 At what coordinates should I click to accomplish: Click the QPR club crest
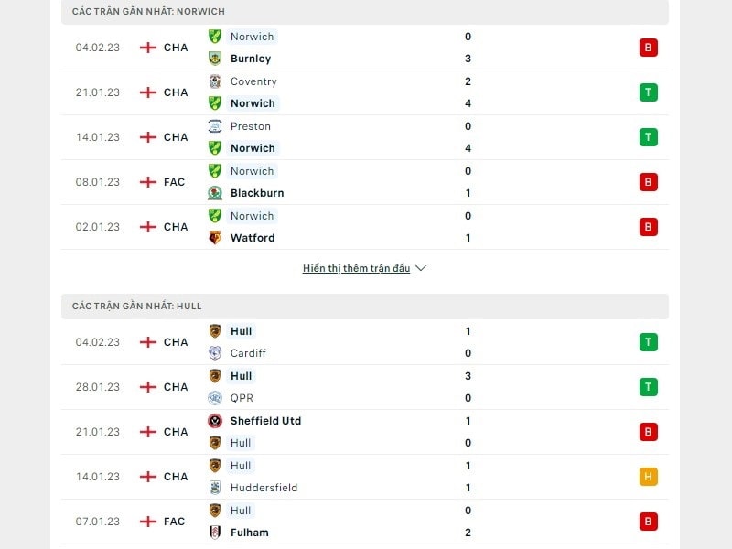point(215,398)
